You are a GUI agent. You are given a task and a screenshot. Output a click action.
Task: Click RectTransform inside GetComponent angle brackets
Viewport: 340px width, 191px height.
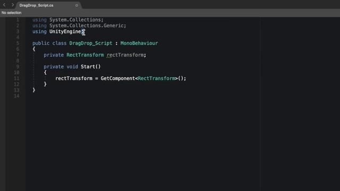(156, 79)
